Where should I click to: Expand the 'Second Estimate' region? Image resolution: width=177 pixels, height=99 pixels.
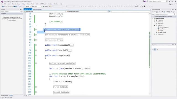36,92
